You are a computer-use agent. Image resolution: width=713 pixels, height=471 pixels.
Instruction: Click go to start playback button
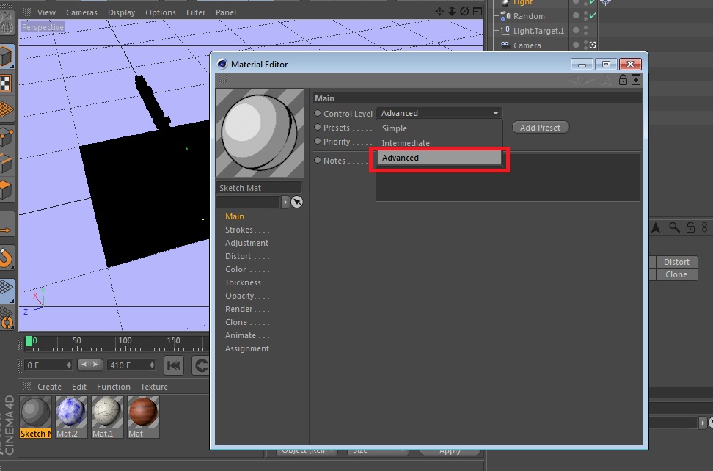click(x=174, y=365)
